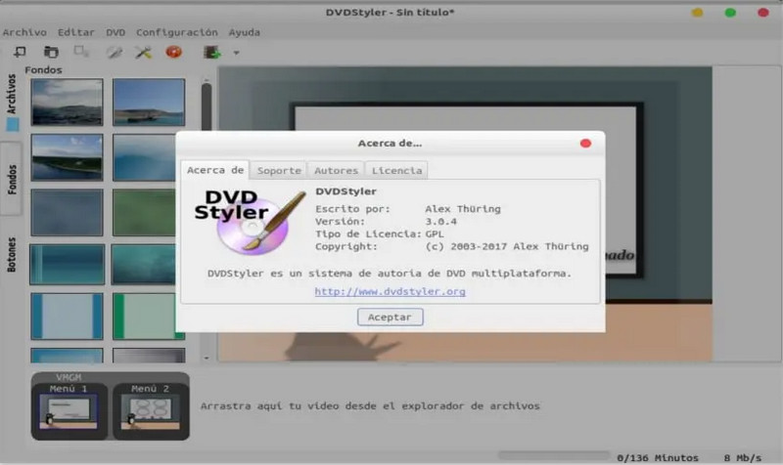Image resolution: width=783 pixels, height=465 pixels.
Task: Switch to the Fondos side tab
Action: [12, 179]
